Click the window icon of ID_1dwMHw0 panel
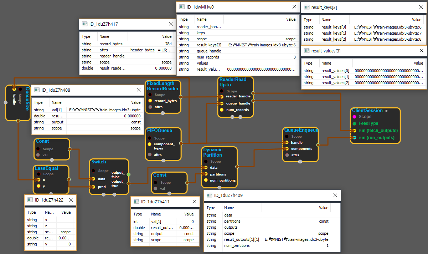 pyautogui.click(x=182, y=7)
